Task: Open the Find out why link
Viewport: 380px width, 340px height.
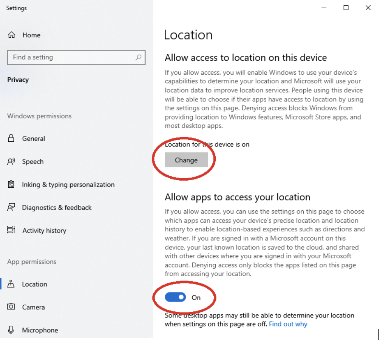Action: pos(288,324)
